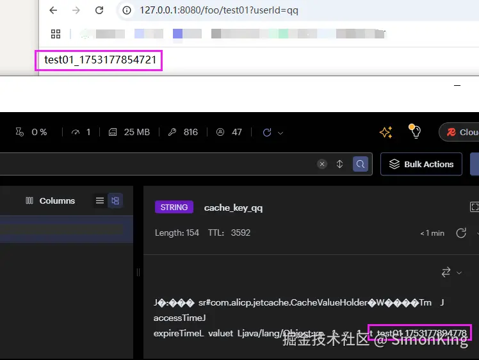Clear the key search field
This screenshot has width=479, height=360.
[322, 164]
